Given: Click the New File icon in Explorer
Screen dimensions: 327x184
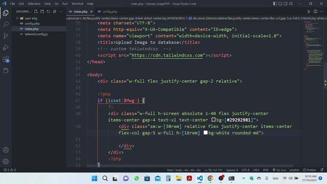Looking at the screenshot, I should [36, 11].
